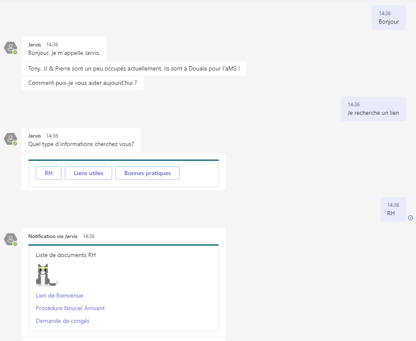Click the 'Bonjour, je m'appelle Jarvis' message

coord(64,53)
